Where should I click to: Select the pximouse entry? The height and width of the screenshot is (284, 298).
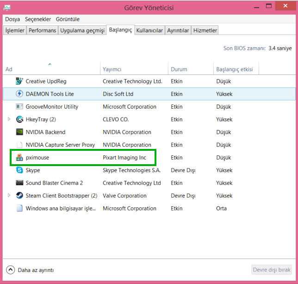[x=37, y=158]
